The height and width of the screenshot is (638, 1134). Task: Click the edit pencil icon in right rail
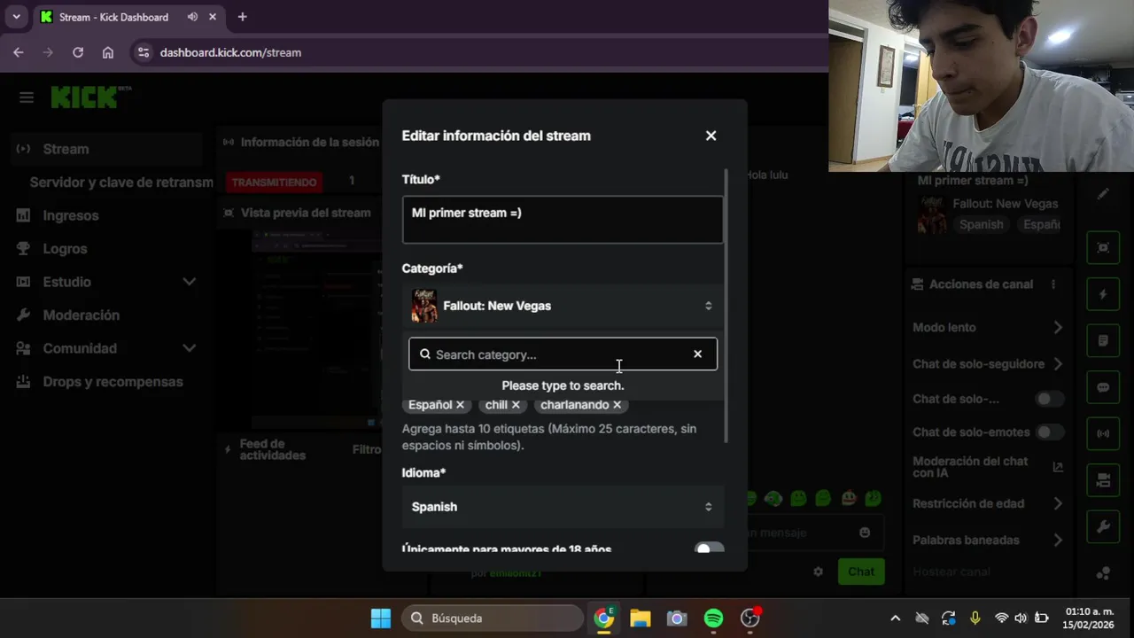coord(1103,194)
